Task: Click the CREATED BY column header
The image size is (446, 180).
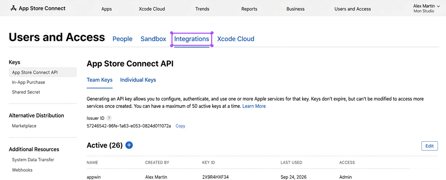Action: [157, 163]
